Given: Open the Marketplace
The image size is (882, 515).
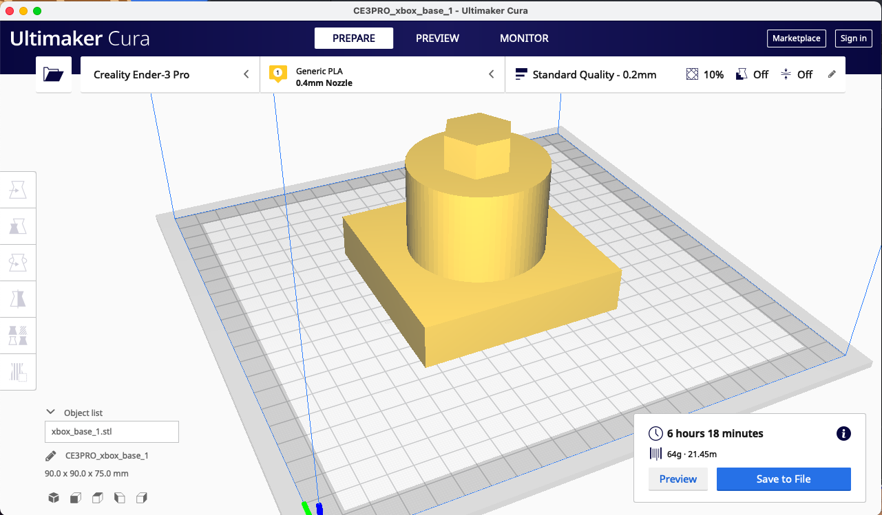Looking at the screenshot, I should [797, 39].
